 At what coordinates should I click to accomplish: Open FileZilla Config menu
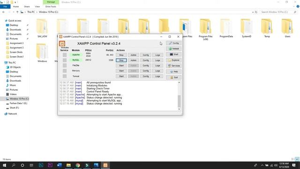(146, 66)
